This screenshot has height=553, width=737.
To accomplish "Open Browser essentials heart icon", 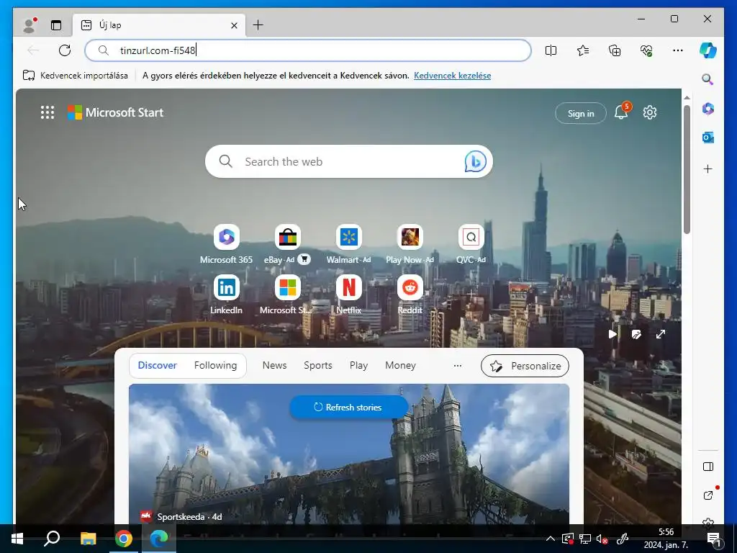I will [x=646, y=50].
